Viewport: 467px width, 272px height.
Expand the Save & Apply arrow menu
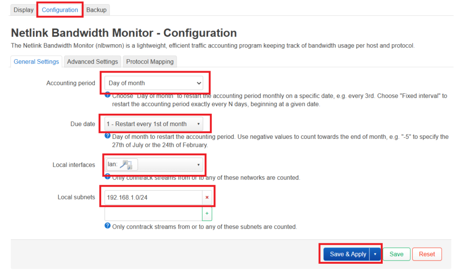coord(375,254)
